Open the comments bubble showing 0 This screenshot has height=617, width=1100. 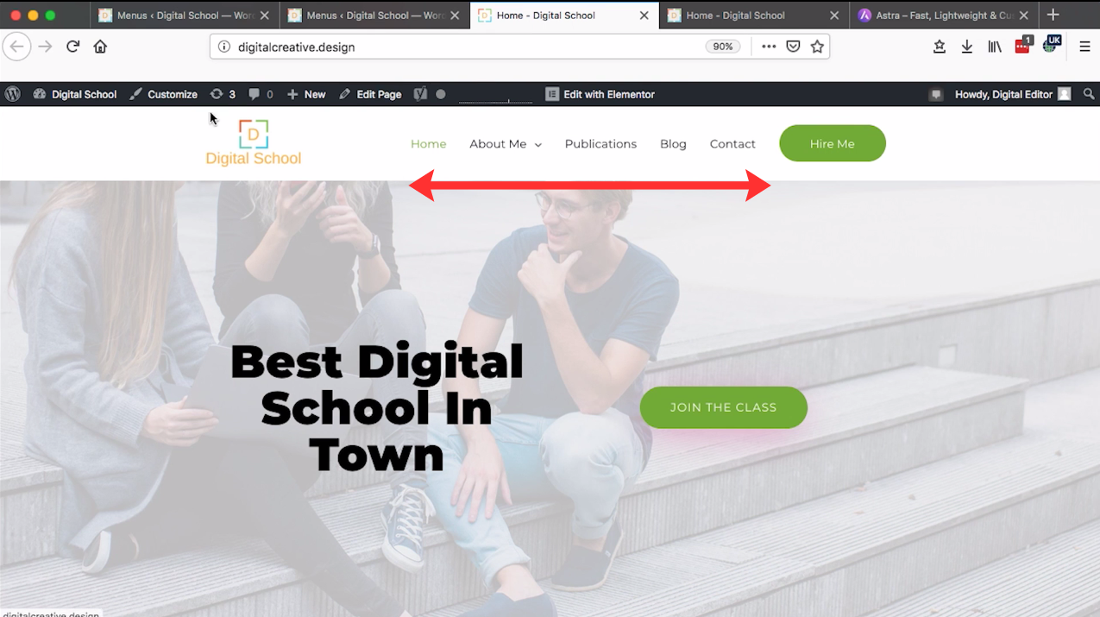click(261, 94)
